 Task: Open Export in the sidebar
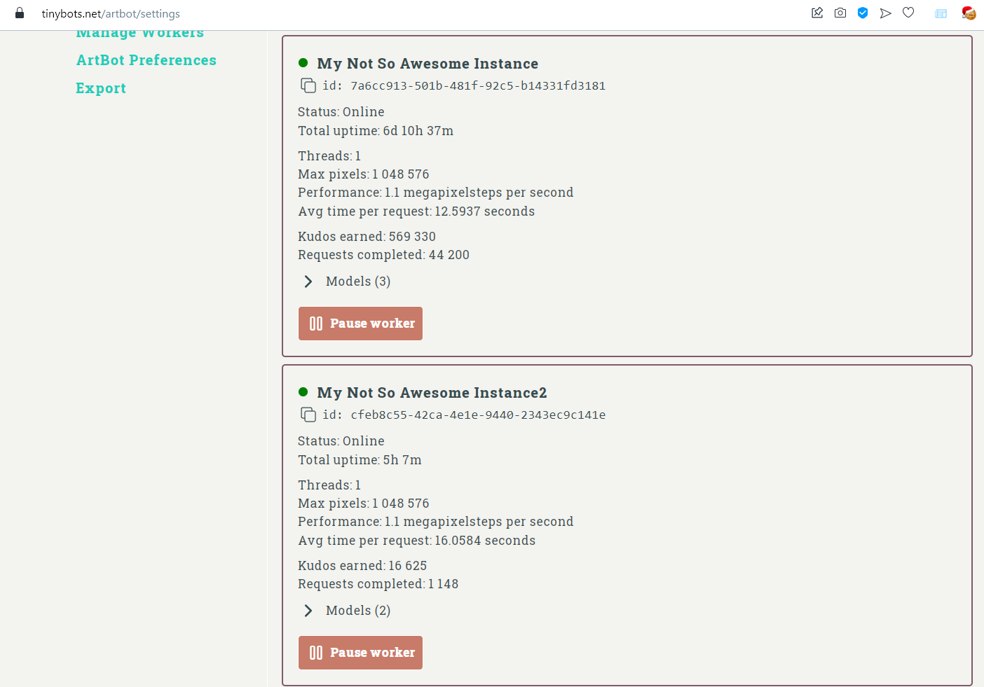[x=101, y=88]
